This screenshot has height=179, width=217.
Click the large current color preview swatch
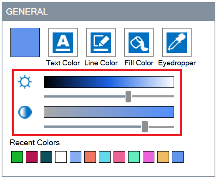[25, 42]
